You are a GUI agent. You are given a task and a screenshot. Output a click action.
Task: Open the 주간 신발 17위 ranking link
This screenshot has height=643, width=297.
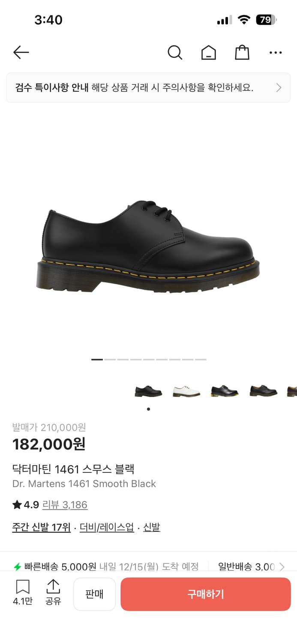click(41, 527)
